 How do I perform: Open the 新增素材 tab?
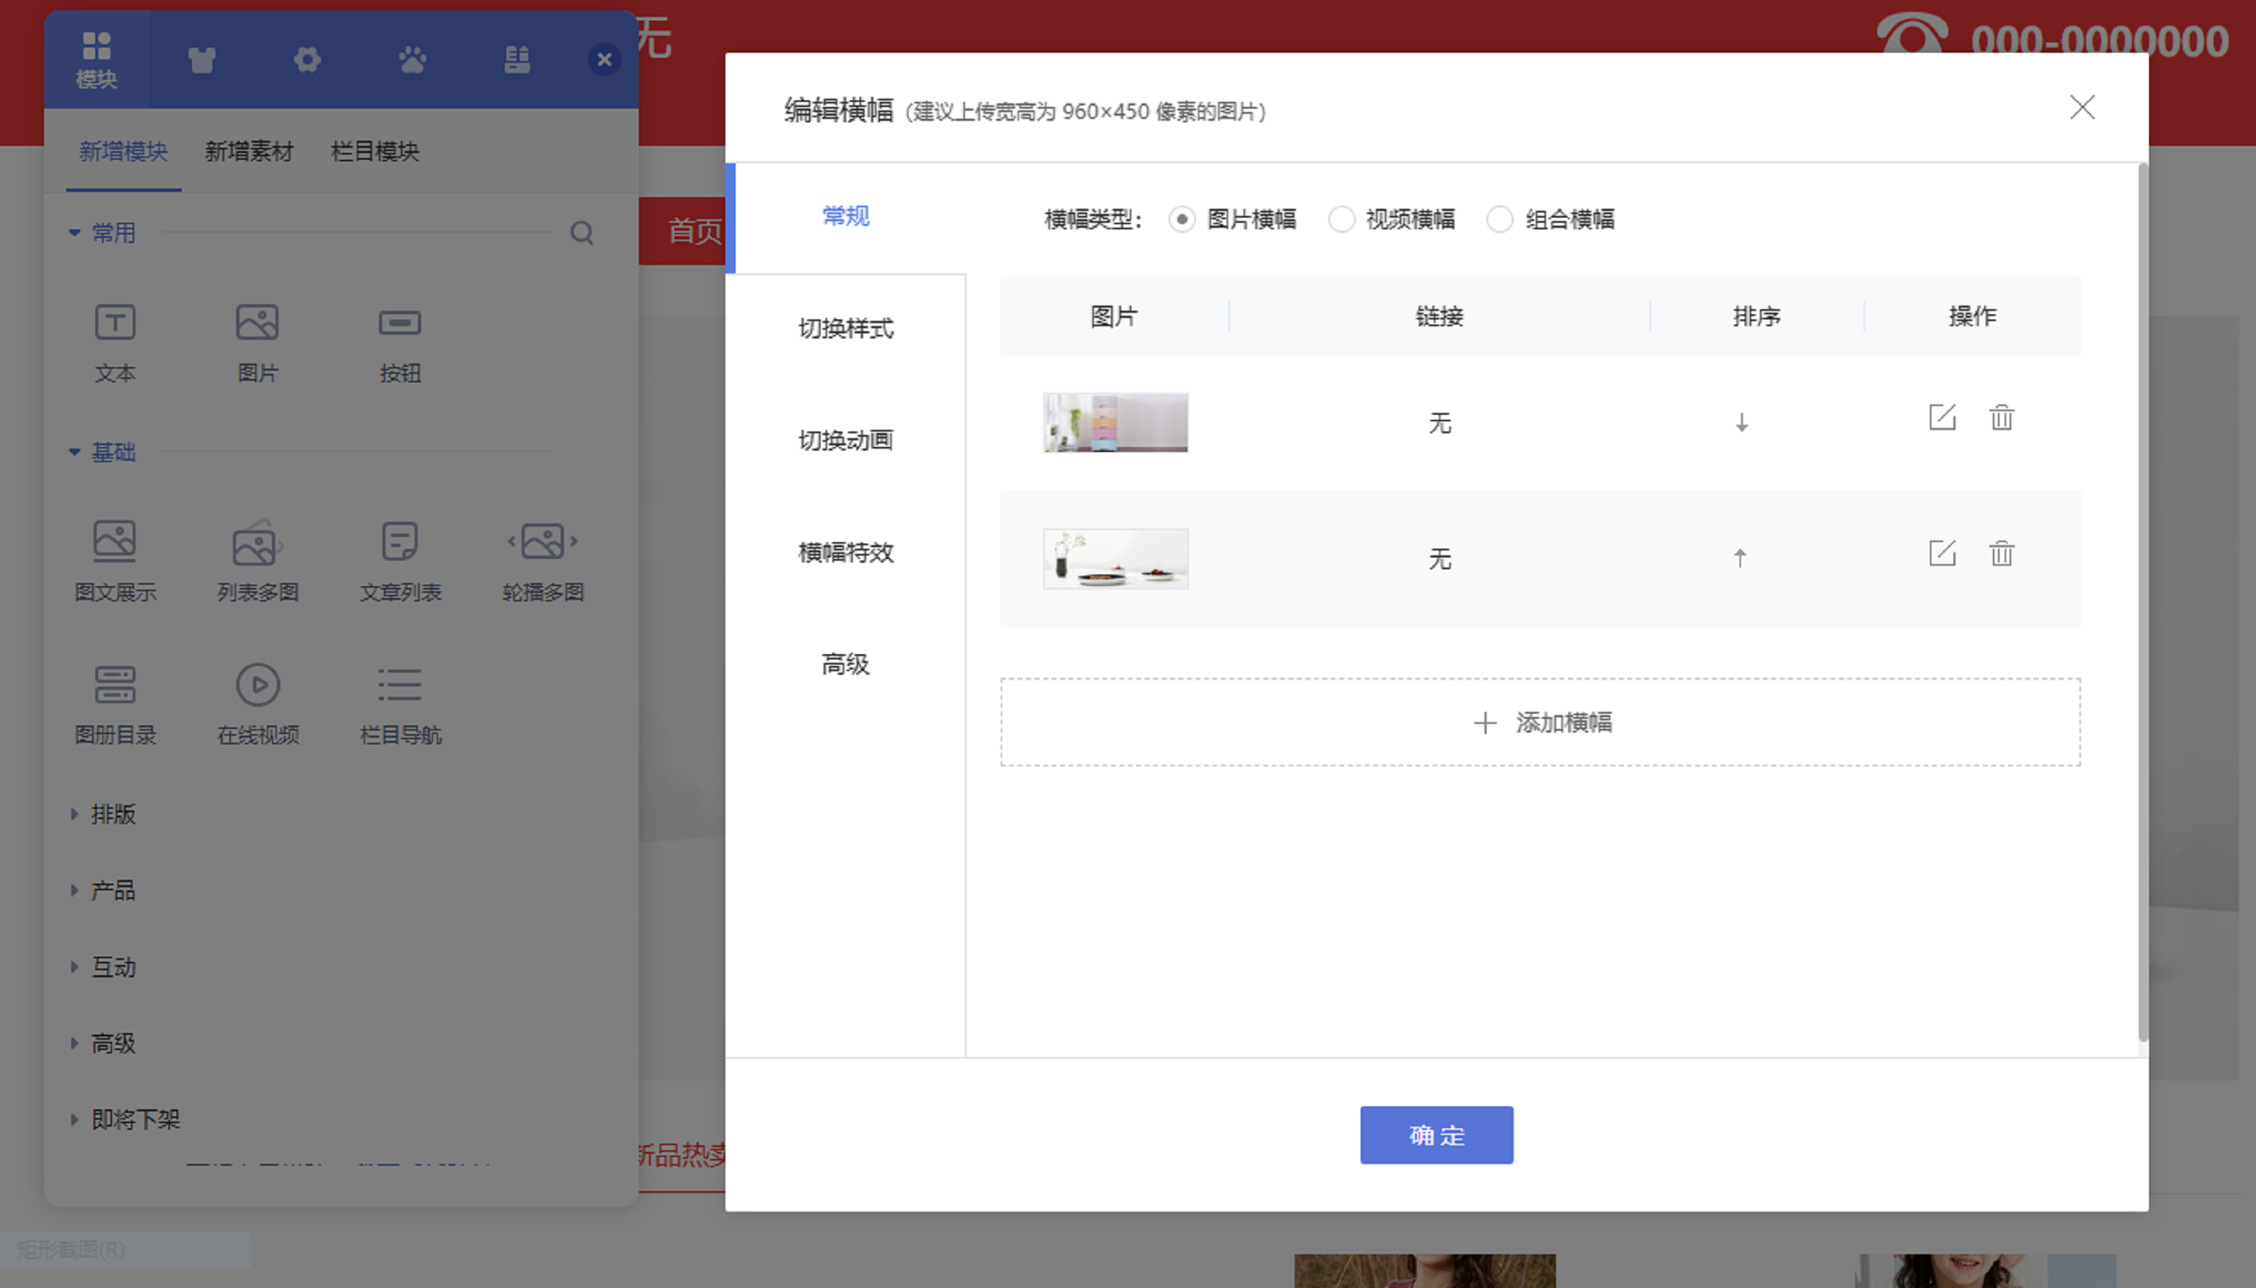pyautogui.click(x=248, y=151)
